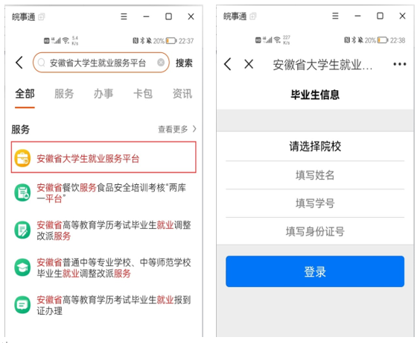Open 安徽省餐饮服务食品安全培训考核 result

tap(111, 193)
